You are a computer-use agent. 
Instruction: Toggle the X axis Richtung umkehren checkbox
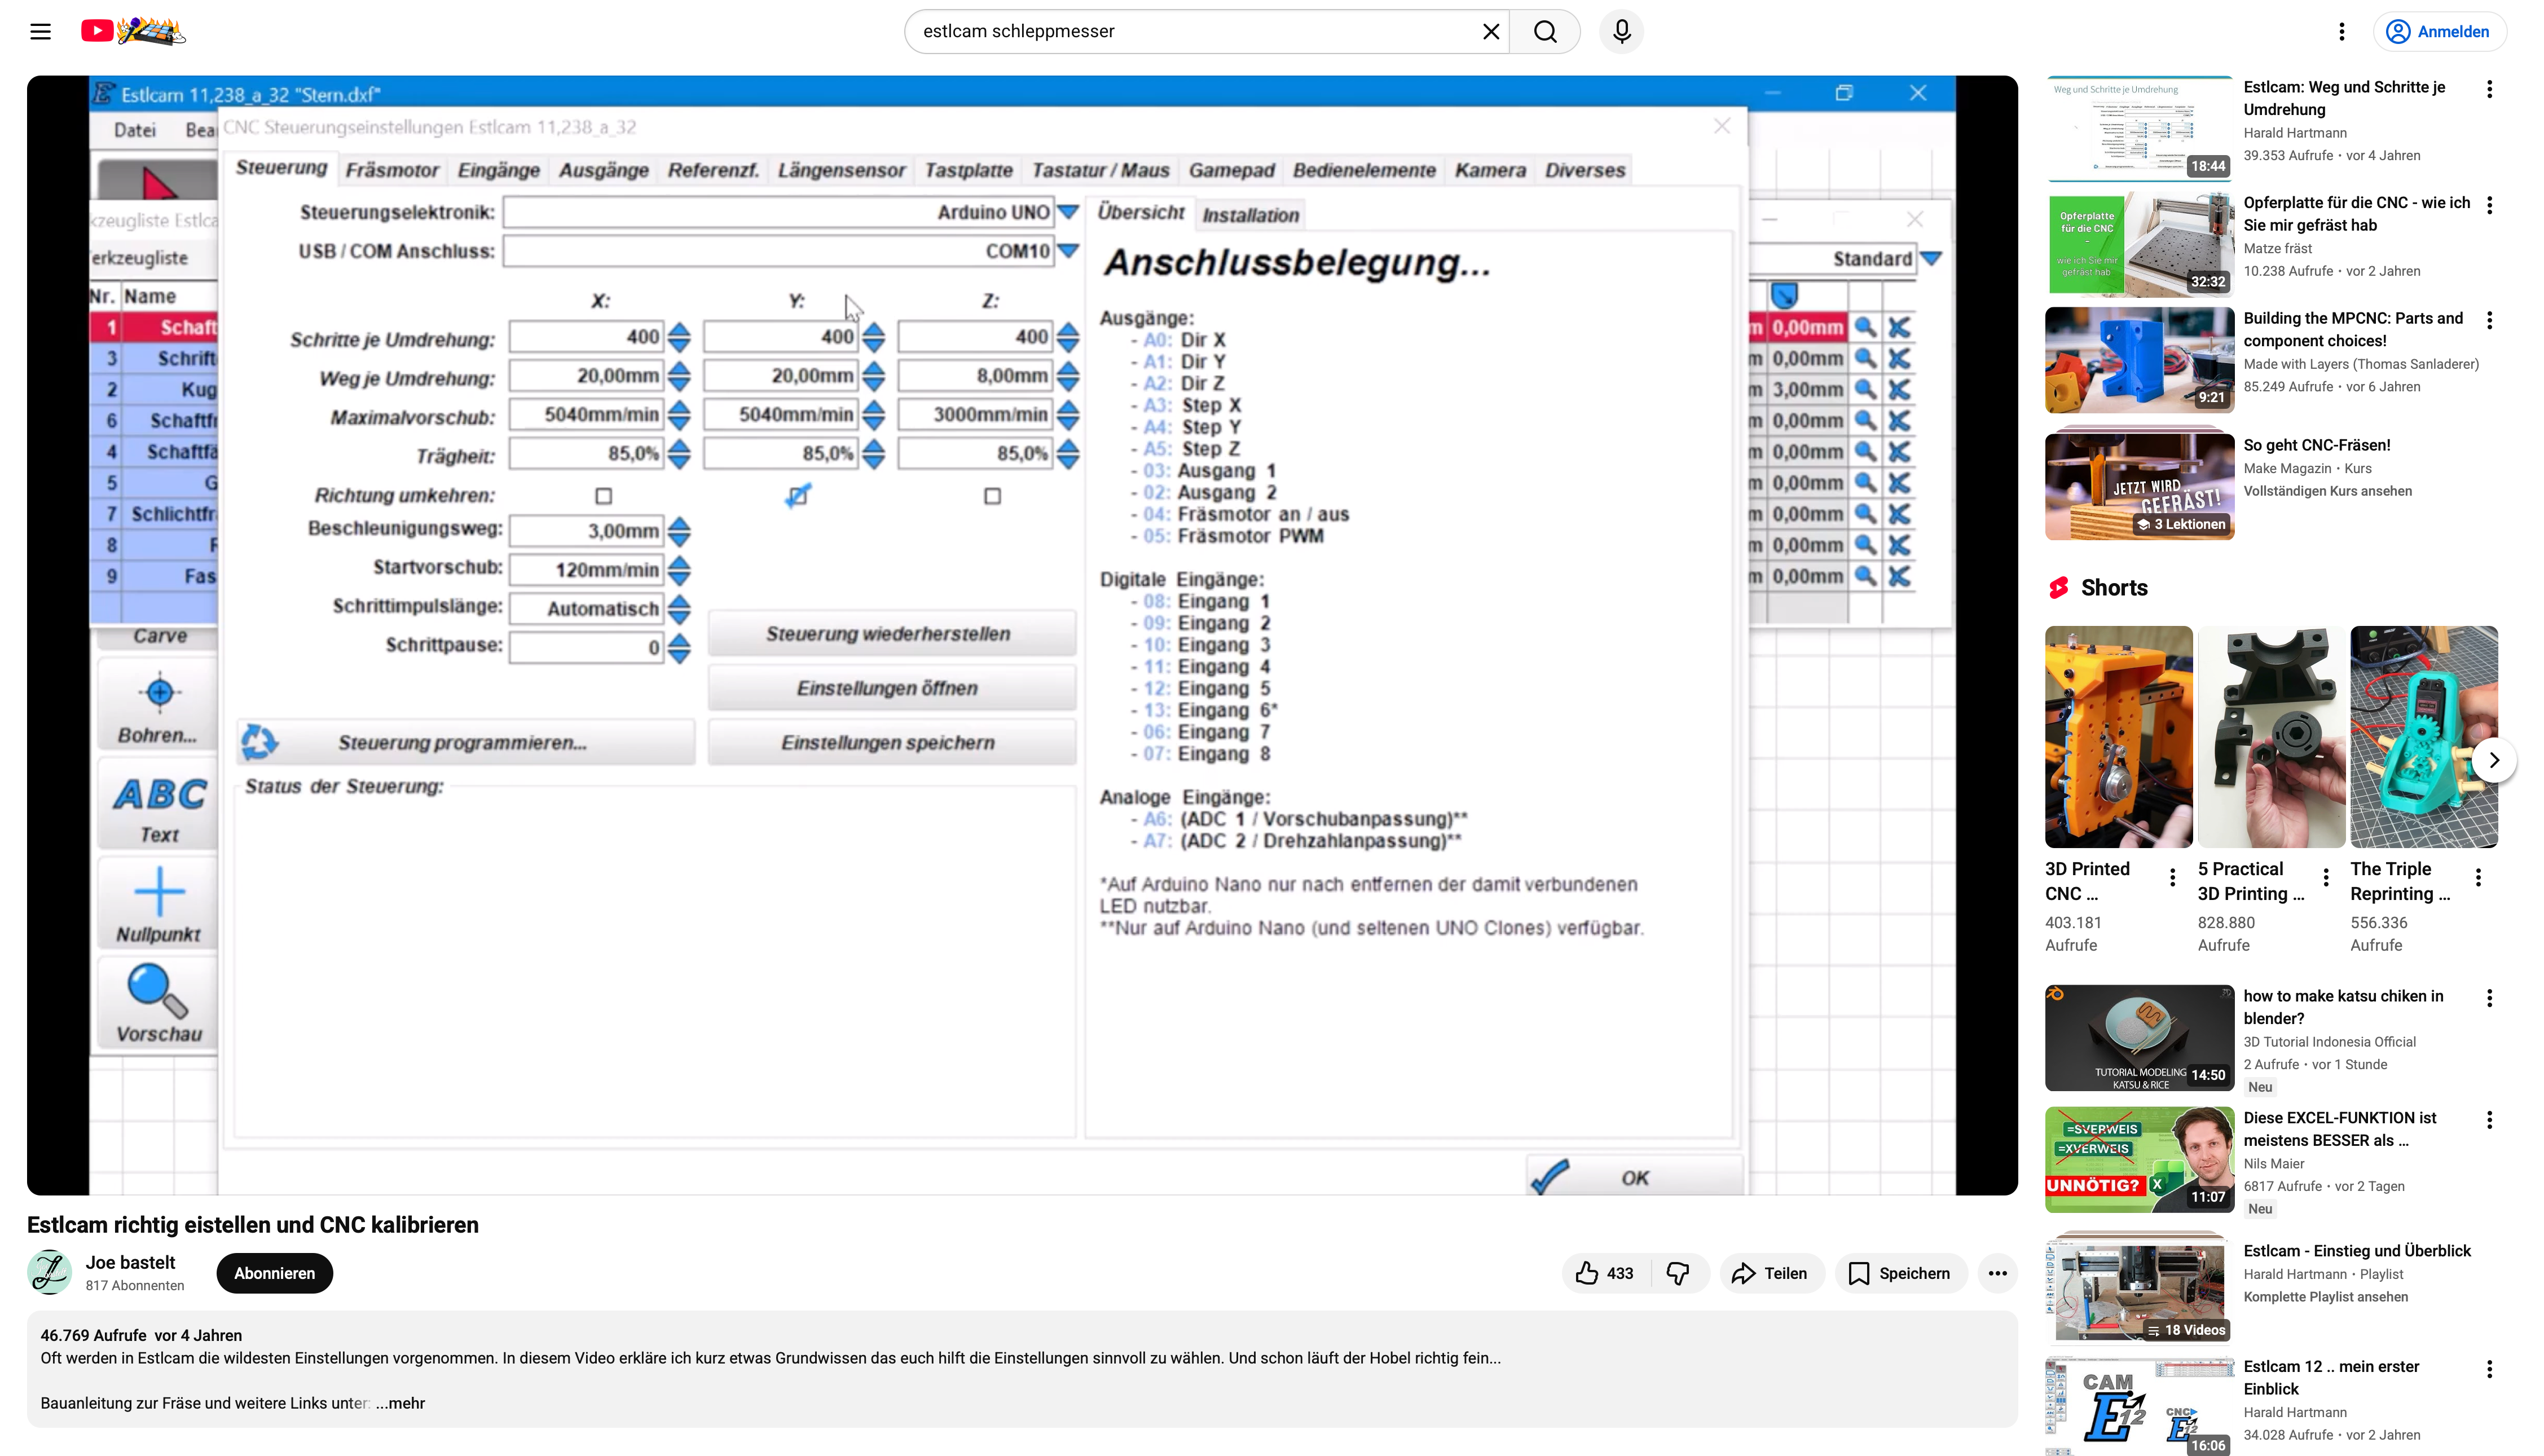(x=603, y=496)
